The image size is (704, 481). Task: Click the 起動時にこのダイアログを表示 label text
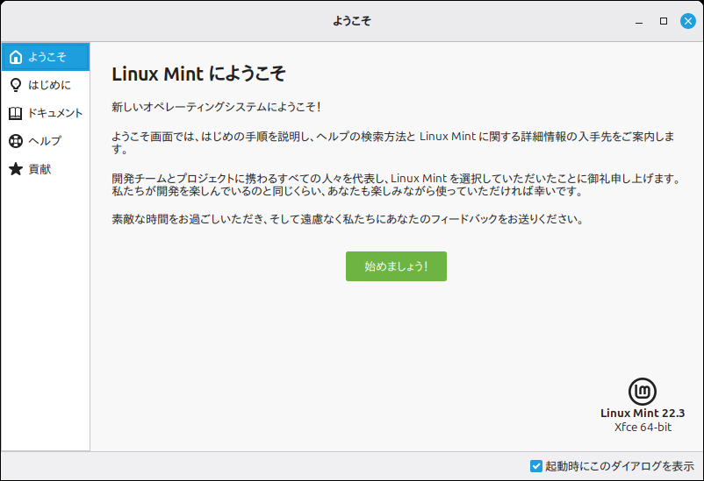click(x=620, y=466)
